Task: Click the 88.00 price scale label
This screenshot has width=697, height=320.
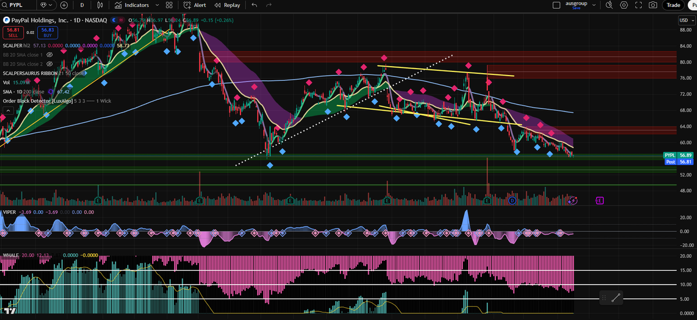Action: (686, 30)
